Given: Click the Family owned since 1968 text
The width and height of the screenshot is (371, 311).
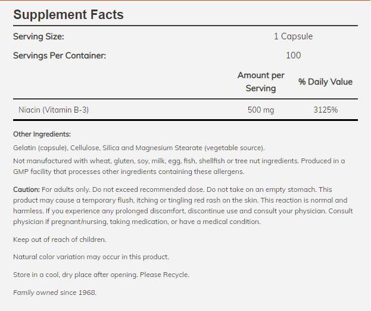Looking at the screenshot, I should pos(55,293).
